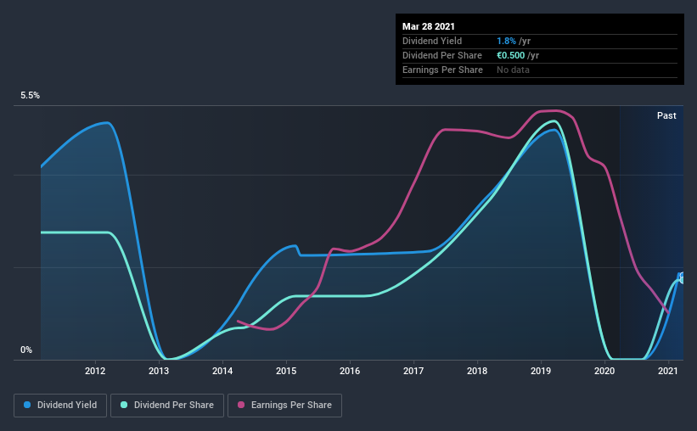Click the blue Dividend Yield legend dot
697x431 pixels.
[x=27, y=405]
